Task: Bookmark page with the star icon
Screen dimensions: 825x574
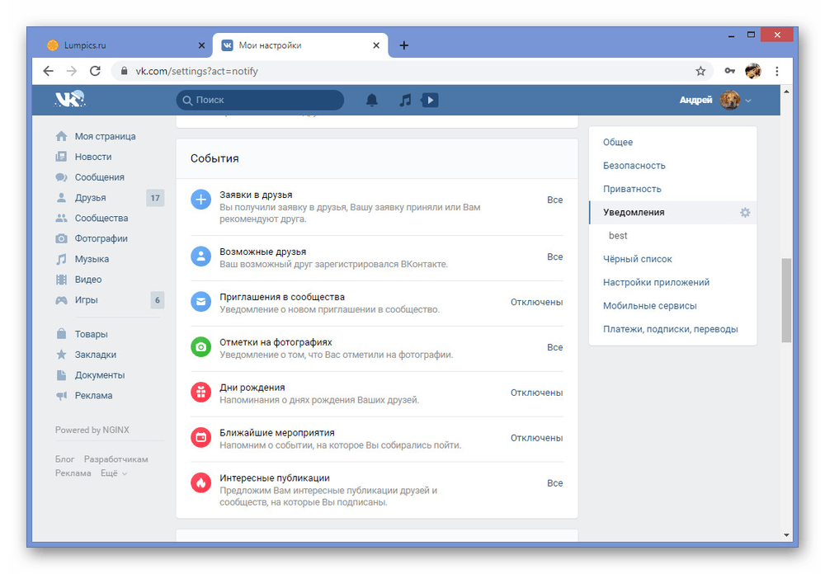Action: click(700, 71)
